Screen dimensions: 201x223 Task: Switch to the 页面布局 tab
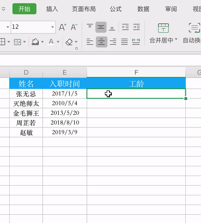(x=84, y=9)
